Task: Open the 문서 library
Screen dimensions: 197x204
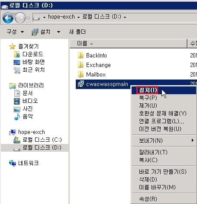Action: pyautogui.click(x=27, y=93)
